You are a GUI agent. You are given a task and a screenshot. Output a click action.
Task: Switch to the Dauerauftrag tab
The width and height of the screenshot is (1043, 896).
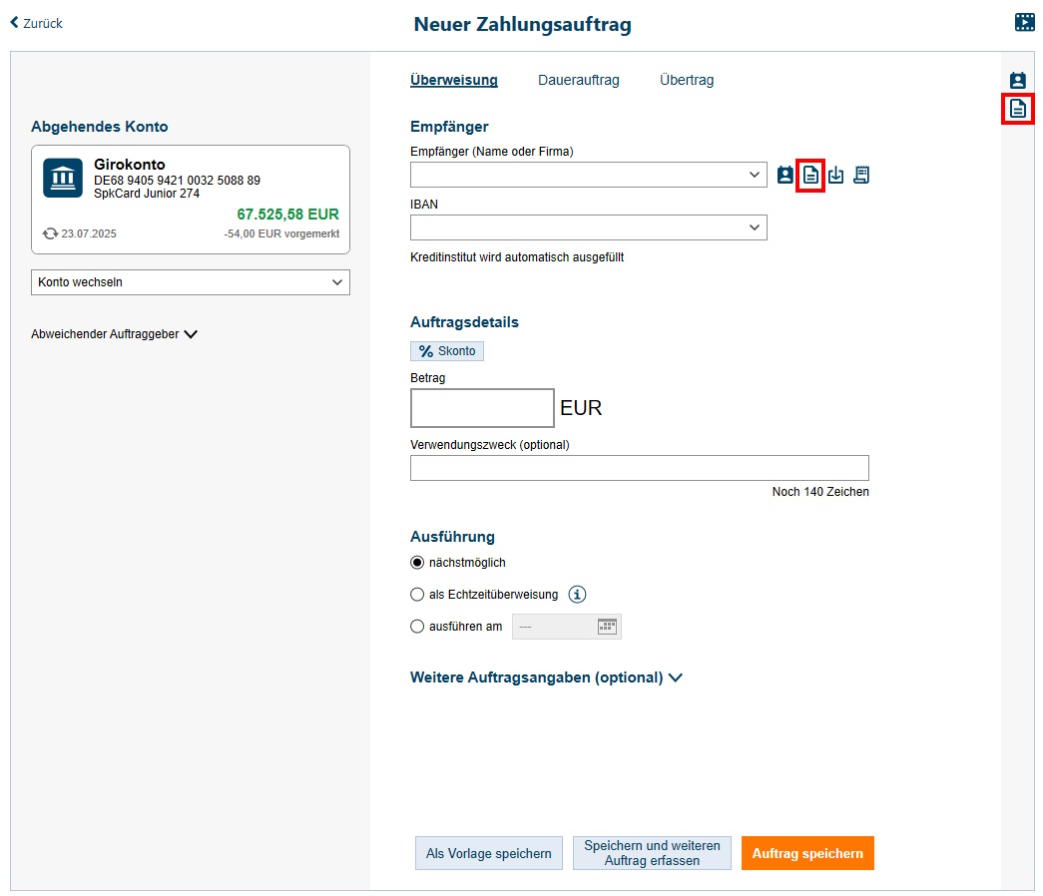(x=579, y=80)
